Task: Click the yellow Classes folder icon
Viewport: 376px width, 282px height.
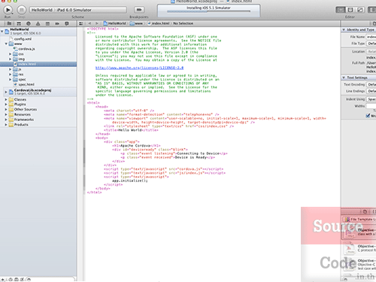Action: tap(11, 99)
